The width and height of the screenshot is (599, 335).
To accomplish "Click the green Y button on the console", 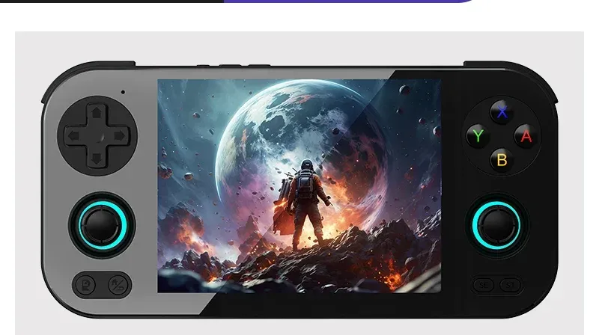I will coord(478,136).
